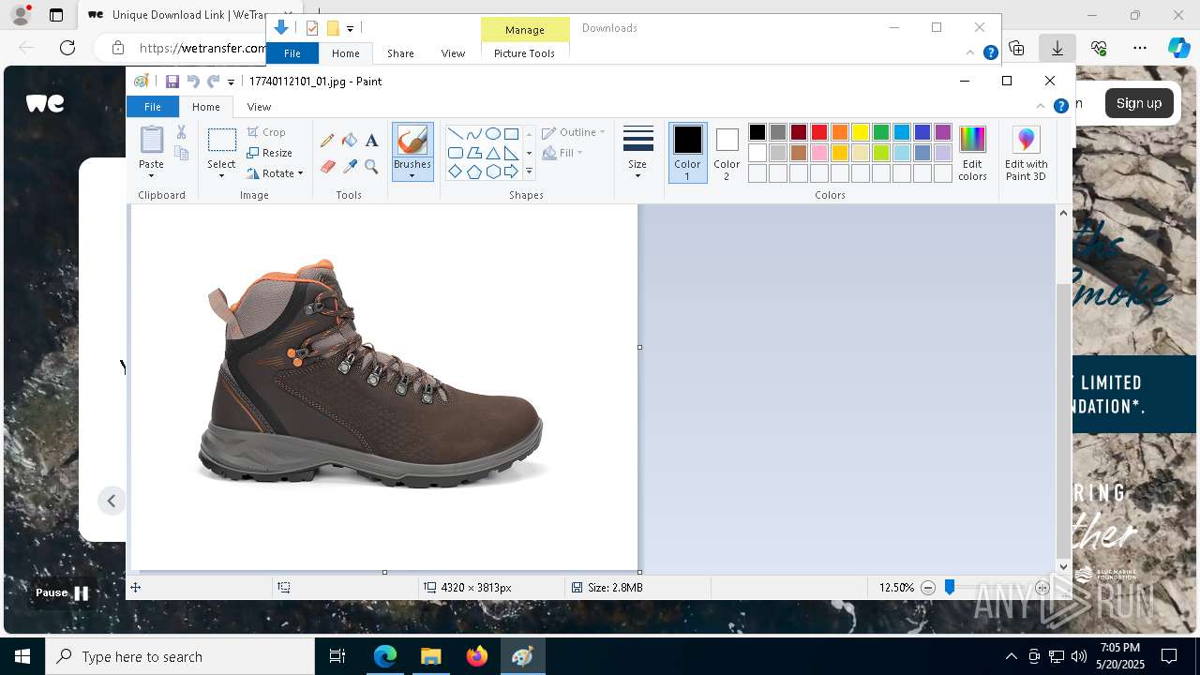Click the Undo arrow in quick access toolbar
Image resolution: width=1200 pixels, height=675 pixels.
193,82
